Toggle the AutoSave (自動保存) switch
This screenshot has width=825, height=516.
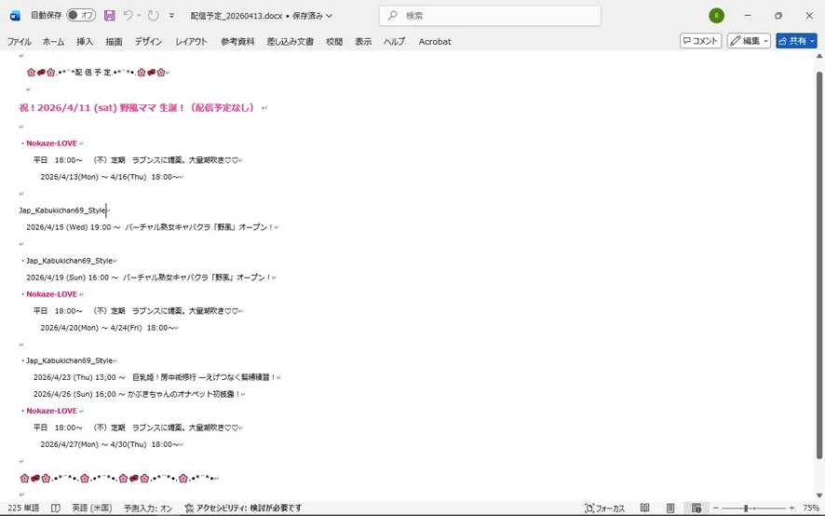81,16
